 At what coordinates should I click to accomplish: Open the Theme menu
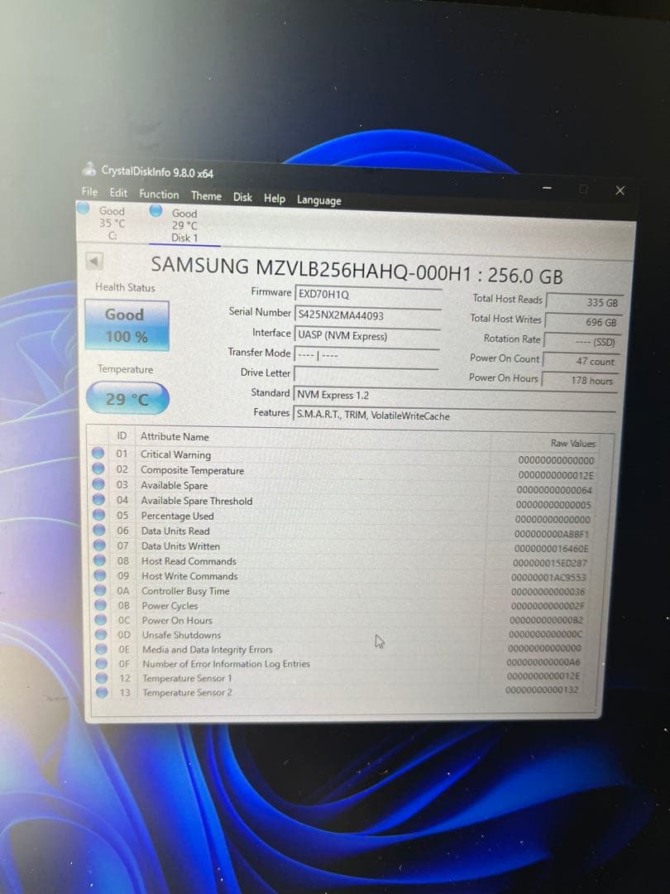tap(206, 196)
